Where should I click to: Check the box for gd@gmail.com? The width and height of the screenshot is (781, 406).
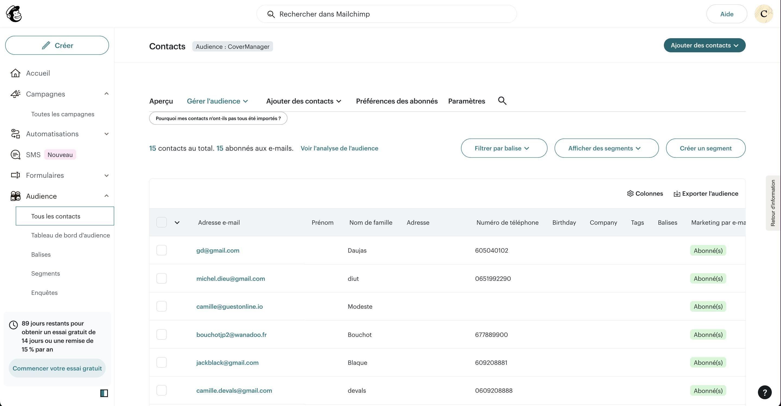click(x=162, y=250)
